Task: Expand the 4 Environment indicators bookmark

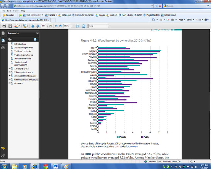Action: tap(10, 79)
